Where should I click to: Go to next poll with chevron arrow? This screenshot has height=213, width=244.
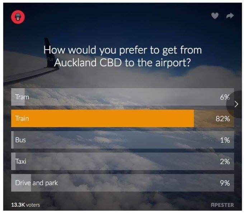(x=236, y=104)
